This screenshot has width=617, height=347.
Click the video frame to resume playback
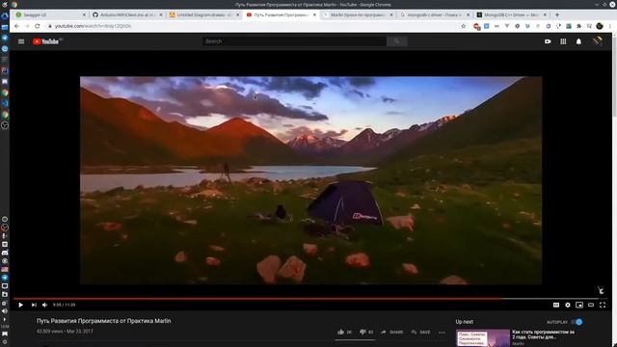coord(310,180)
